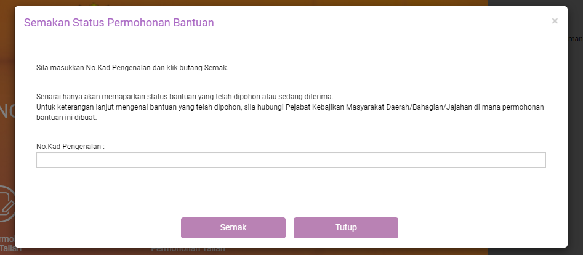This screenshot has width=583, height=255.
Task: Click the partly hidden 'Permohonan Talian' label below the dialog
Action: [188, 250]
